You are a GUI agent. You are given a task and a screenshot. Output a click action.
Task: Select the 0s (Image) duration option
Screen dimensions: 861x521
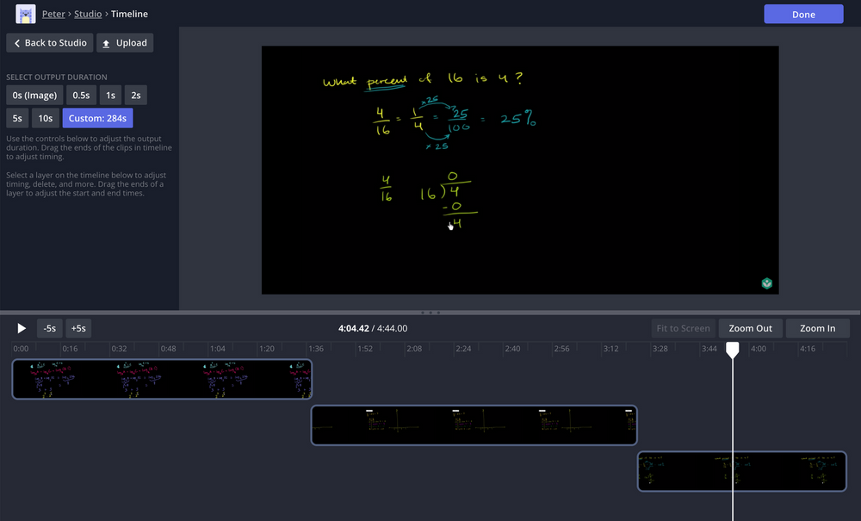[34, 96]
